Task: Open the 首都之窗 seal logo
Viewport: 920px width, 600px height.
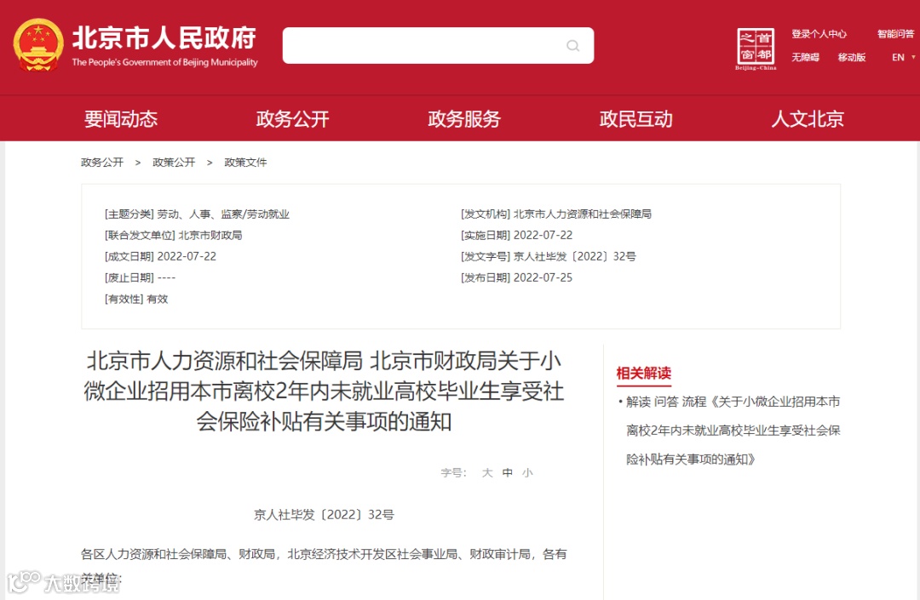Action: tap(756, 49)
